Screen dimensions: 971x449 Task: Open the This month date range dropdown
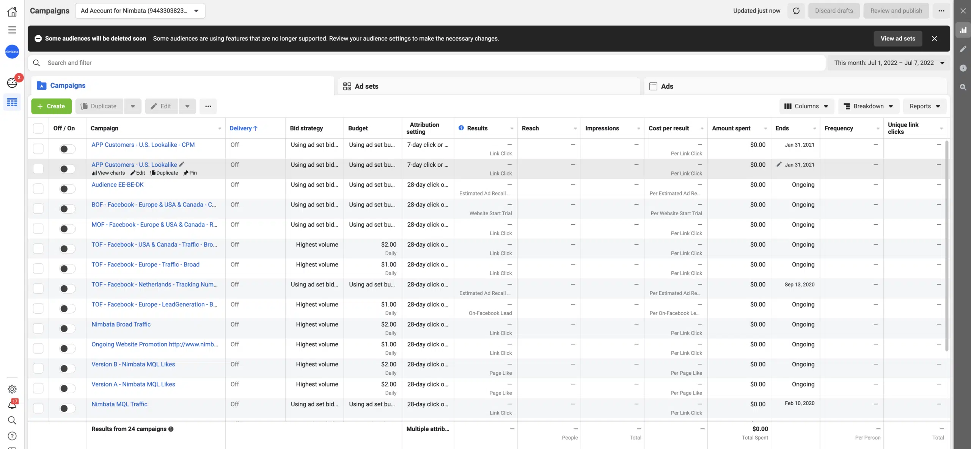coord(889,63)
